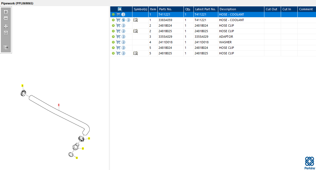Click the Perkins logo

tap(310, 163)
